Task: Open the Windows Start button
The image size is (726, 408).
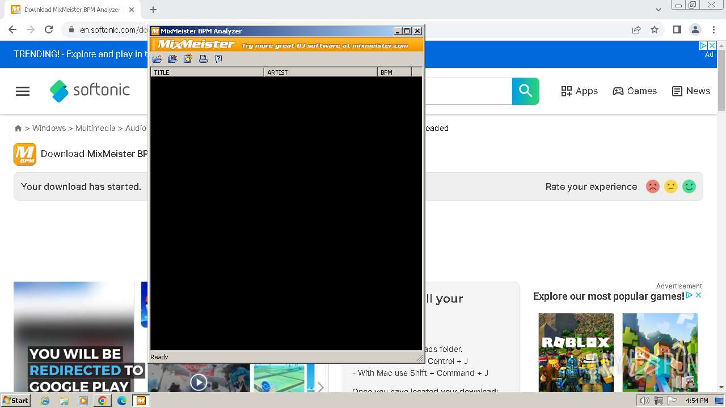Action: tap(16, 401)
